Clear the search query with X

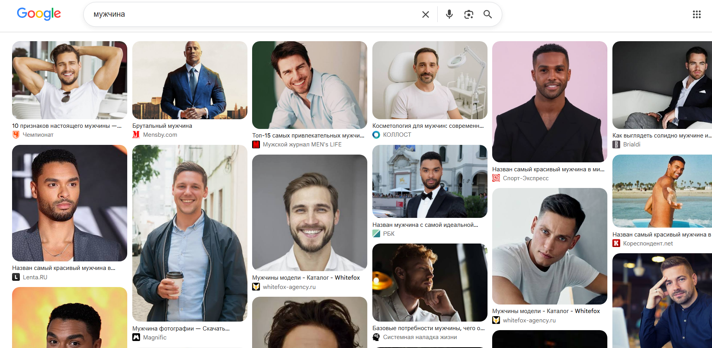tap(426, 14)
